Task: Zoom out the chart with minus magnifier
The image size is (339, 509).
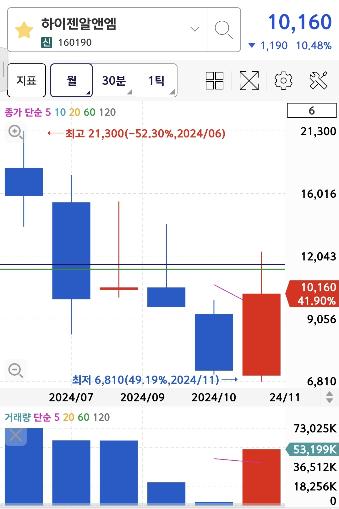Action: pyautogui.click(x=15, y=370)
